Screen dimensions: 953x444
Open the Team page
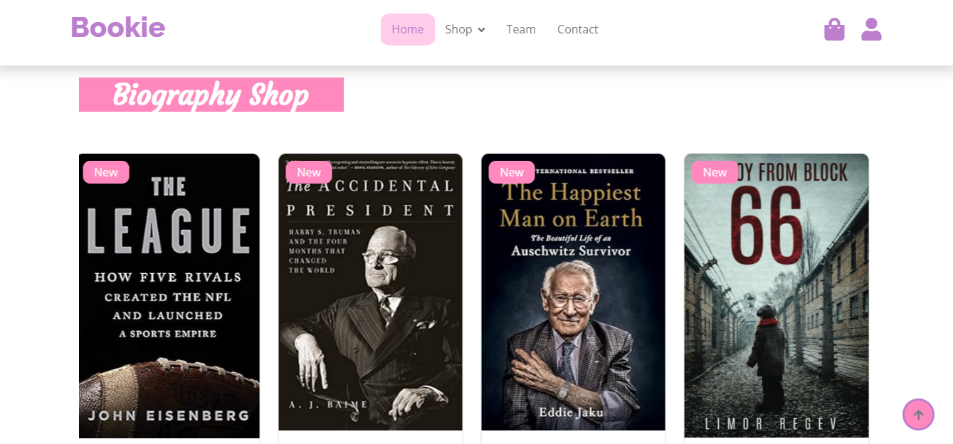521,29
